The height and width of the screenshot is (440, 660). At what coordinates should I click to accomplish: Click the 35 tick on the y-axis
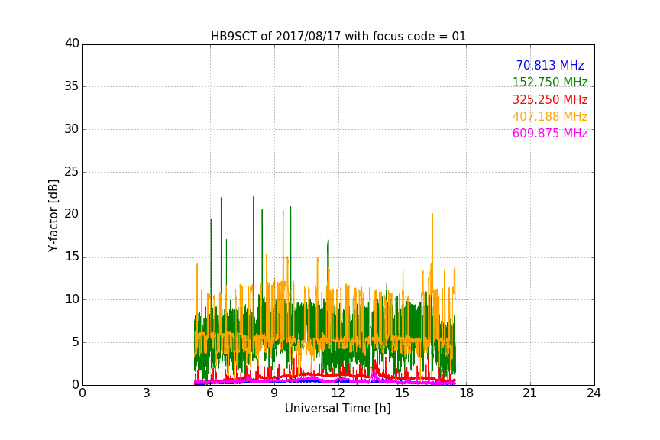[72, 86]
